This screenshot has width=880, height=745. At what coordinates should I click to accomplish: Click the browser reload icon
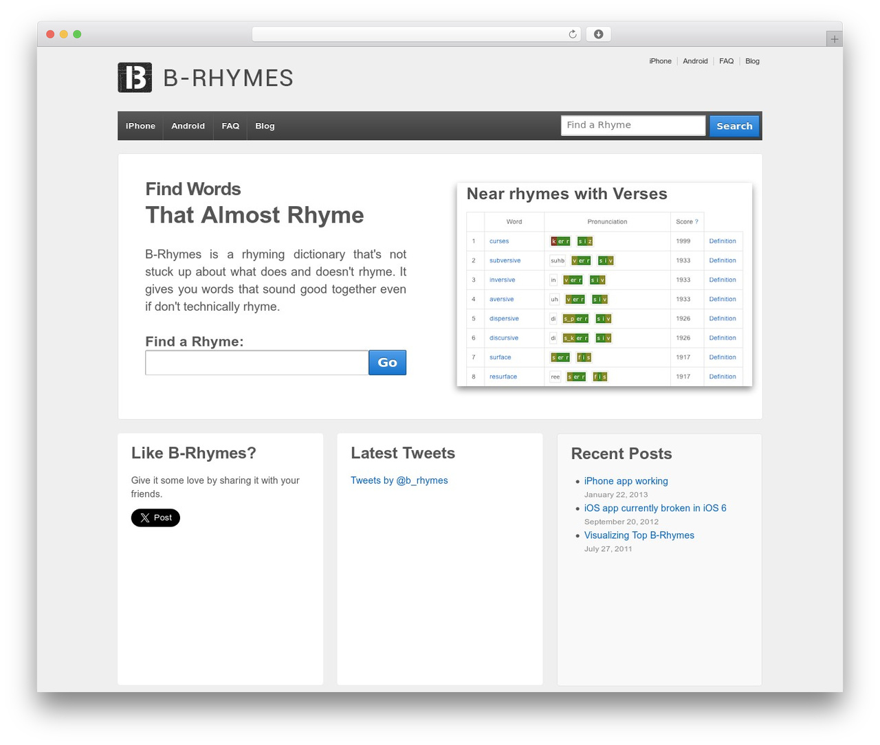tap(573, 34)
